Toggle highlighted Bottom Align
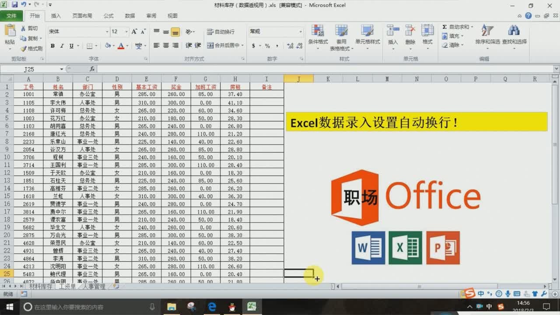560x315 pixels. pos(175,32)
